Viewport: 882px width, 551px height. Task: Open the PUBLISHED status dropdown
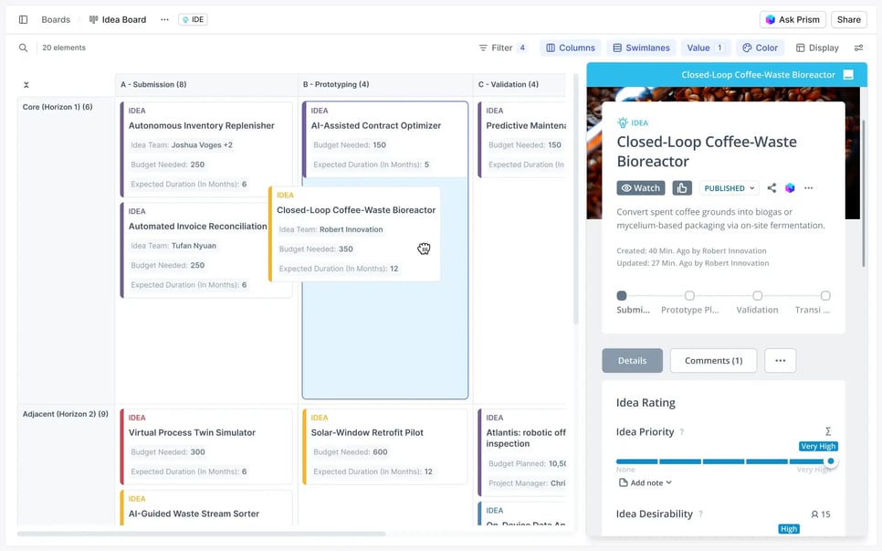coord(729,188)
